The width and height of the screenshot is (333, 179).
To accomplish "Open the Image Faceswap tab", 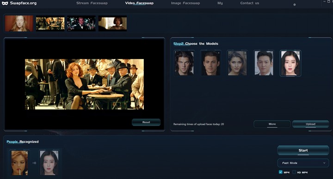I will click(185, 3).
